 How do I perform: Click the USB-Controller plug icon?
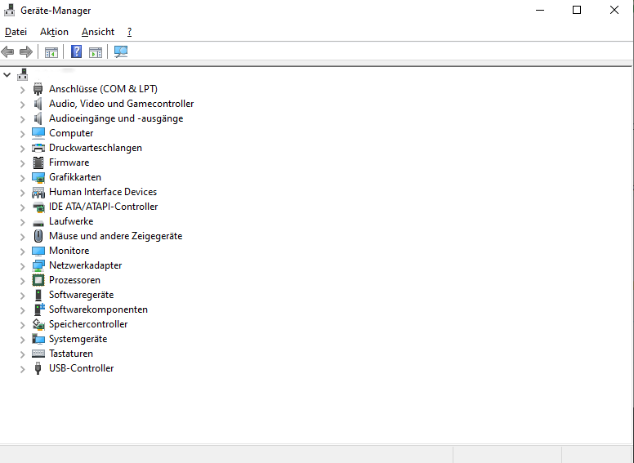click(38, 368)
